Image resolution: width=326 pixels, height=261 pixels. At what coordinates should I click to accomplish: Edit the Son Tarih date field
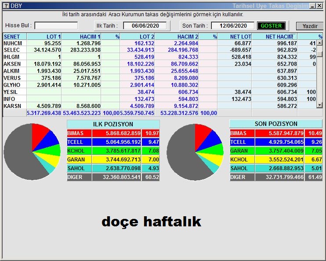tap(233, 26)
